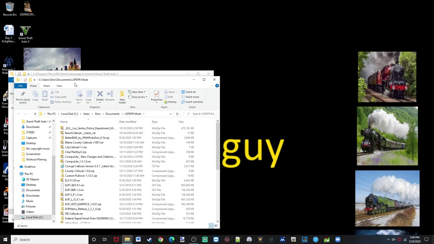Click the Copy icon in Clipboard group
This screenshot has width=434, height=244.
click(x=35, y=96)
